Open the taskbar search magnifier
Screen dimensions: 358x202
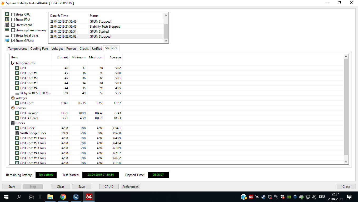[19, 197]
